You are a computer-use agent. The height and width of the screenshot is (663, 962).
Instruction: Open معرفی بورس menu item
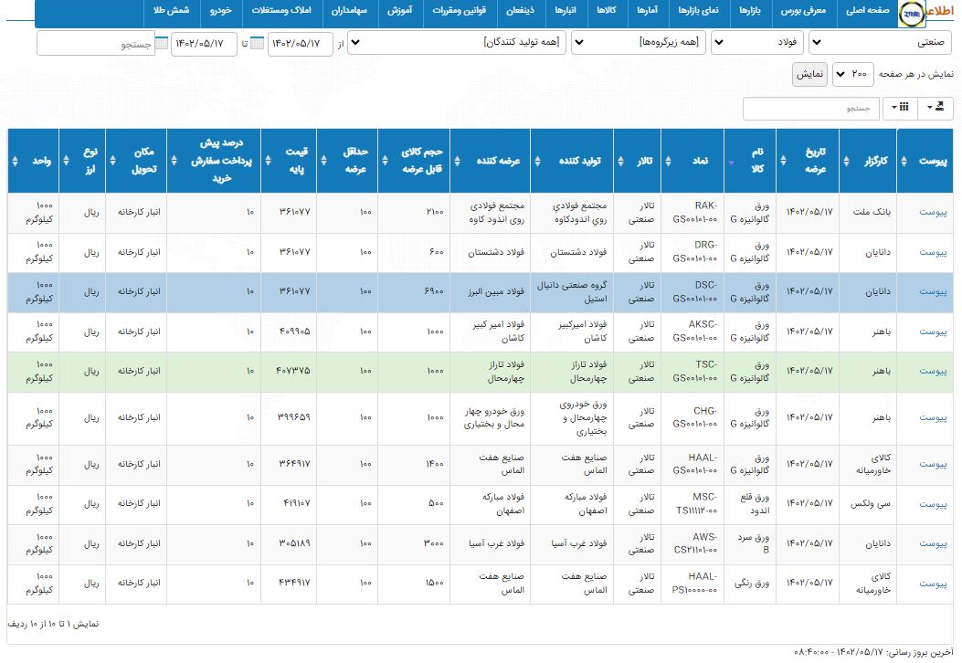click(x=802, y=10)
